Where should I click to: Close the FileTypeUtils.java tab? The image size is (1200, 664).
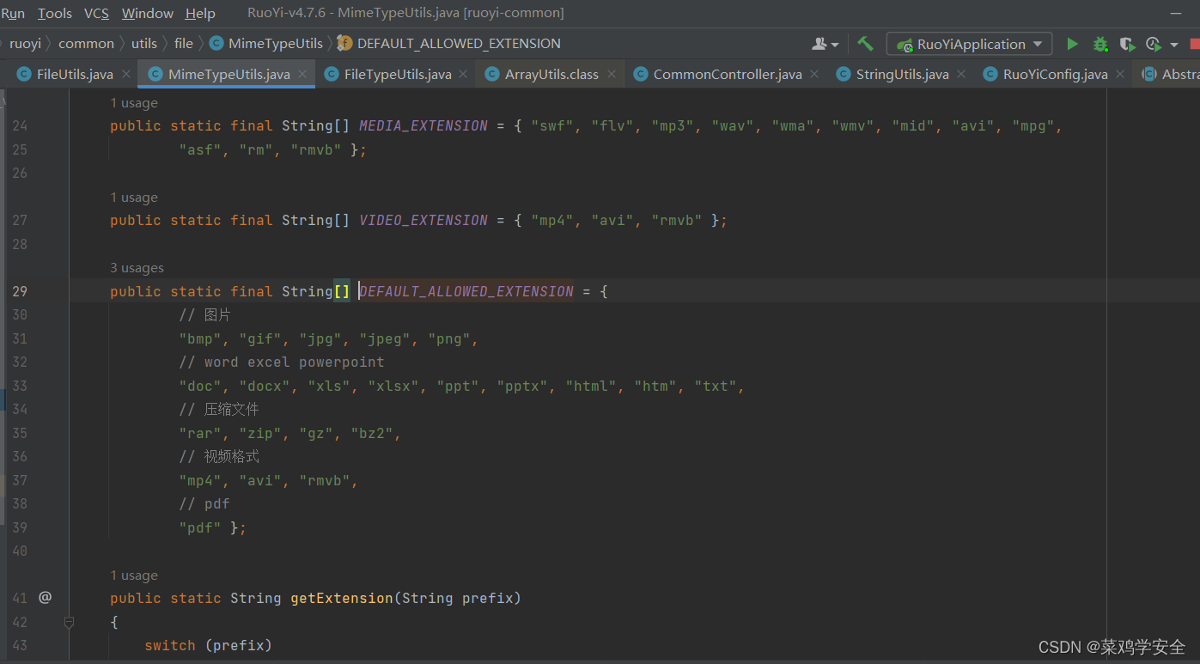point(464,75)
